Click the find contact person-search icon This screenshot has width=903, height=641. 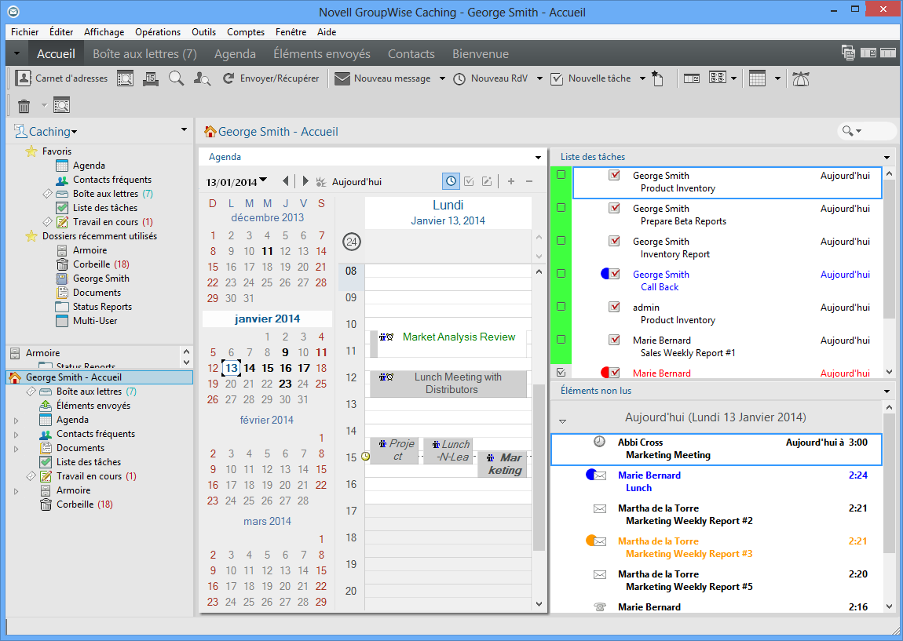[x=202, y=78]
